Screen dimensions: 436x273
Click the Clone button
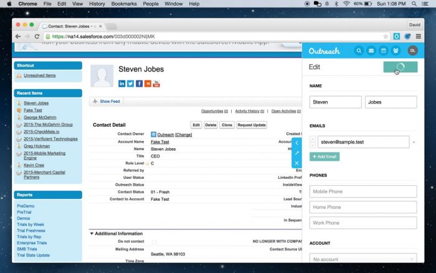[x=227, y=125]
